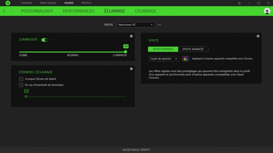The image size is (273, 153).
Task: Check Lorsque l'écran est éteint
Action: point(21,79)
